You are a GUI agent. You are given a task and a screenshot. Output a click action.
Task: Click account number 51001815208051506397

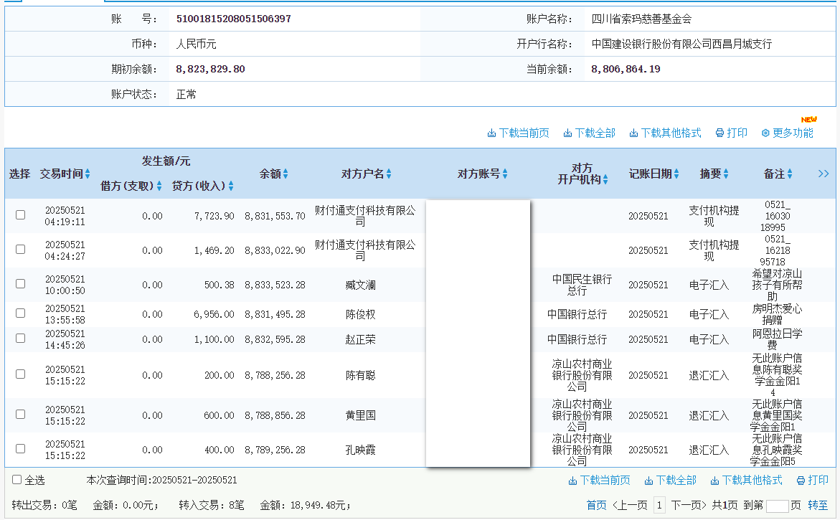coord(234,19)
